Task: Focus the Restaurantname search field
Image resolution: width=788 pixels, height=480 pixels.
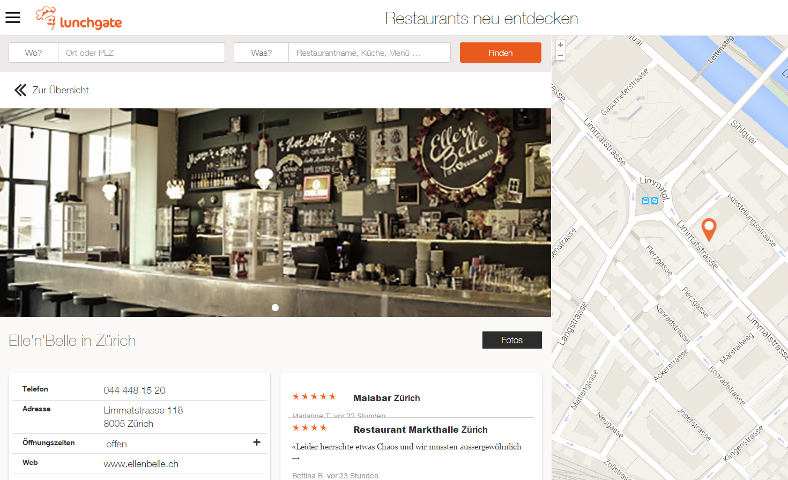Action: pyautogui.click(x=369, y=53)
